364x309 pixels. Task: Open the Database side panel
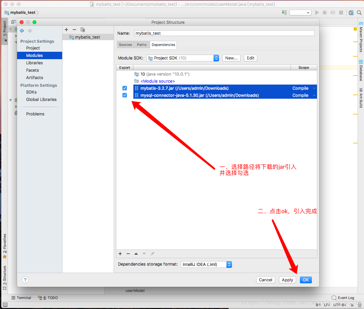(361, 71)
